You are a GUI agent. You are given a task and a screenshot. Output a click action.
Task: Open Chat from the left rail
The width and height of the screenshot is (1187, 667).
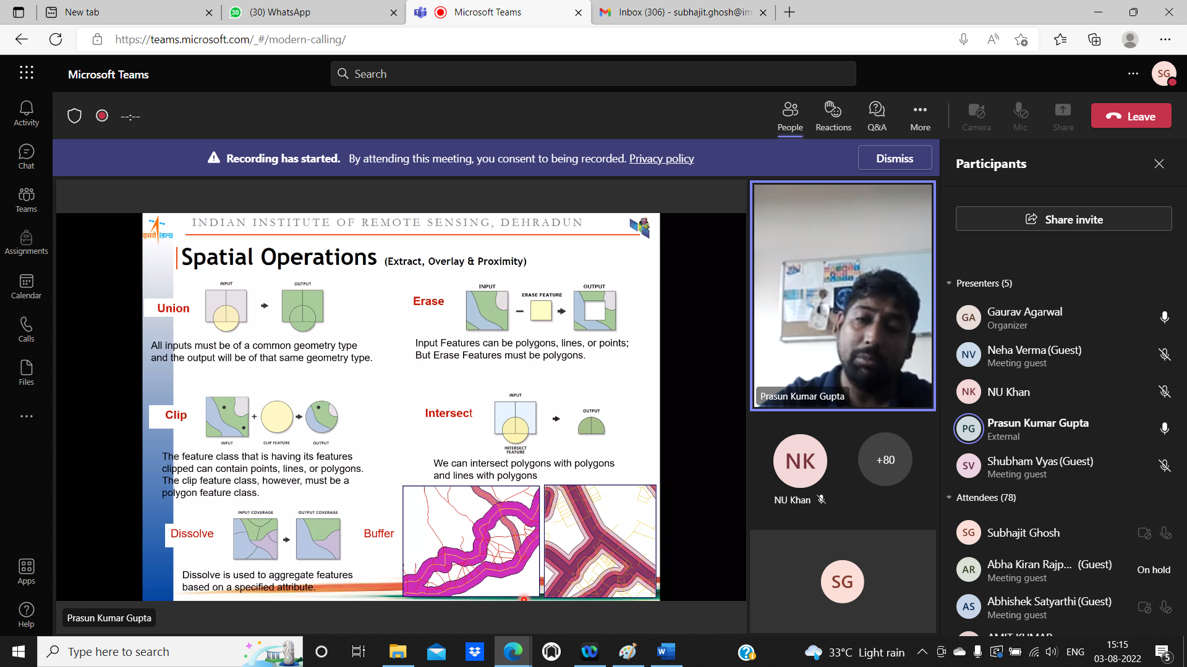tap(26, 157)
